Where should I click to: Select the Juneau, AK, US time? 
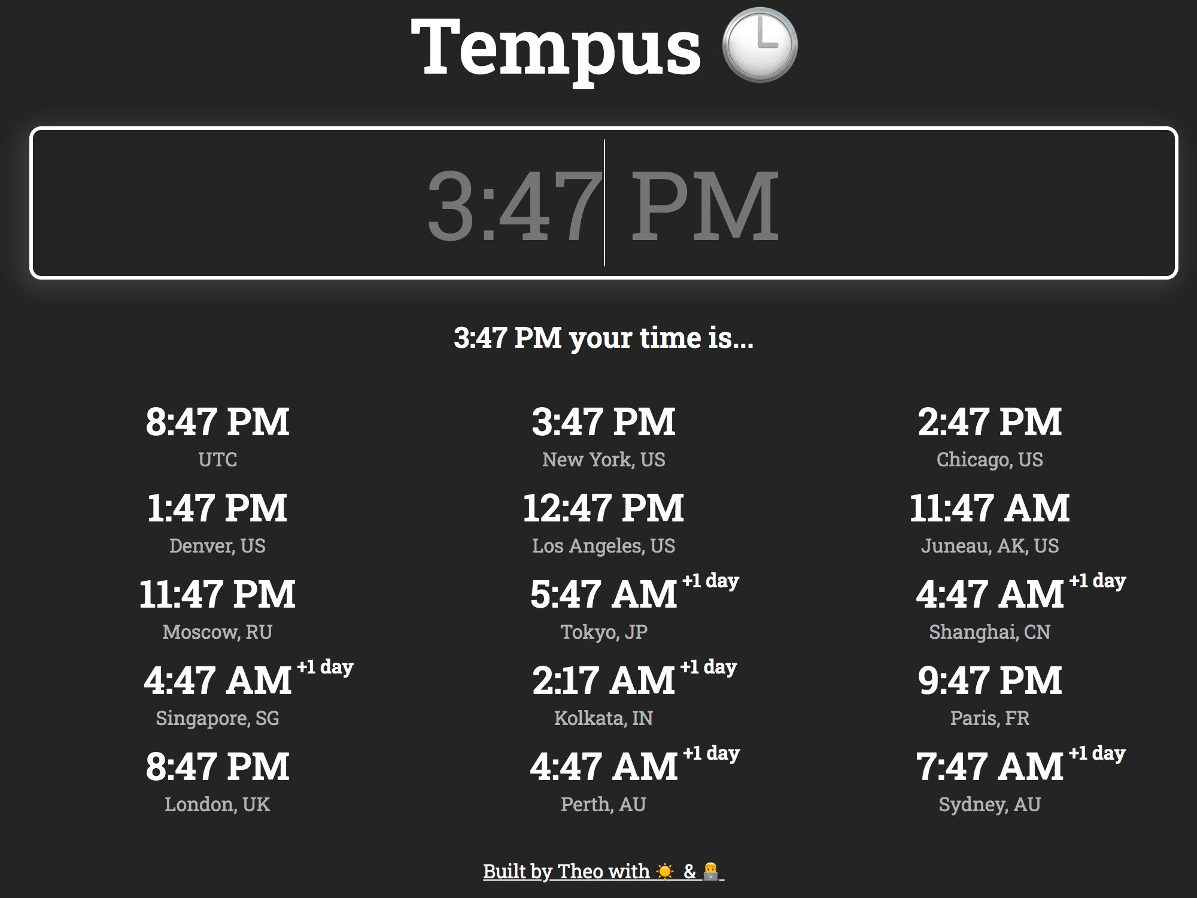click(x=989, y=508)
